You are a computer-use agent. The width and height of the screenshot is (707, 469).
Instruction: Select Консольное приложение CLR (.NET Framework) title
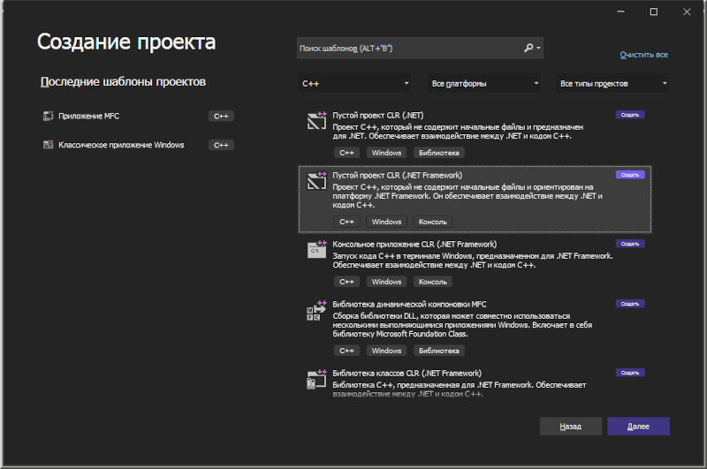click(x=414, y=244)
